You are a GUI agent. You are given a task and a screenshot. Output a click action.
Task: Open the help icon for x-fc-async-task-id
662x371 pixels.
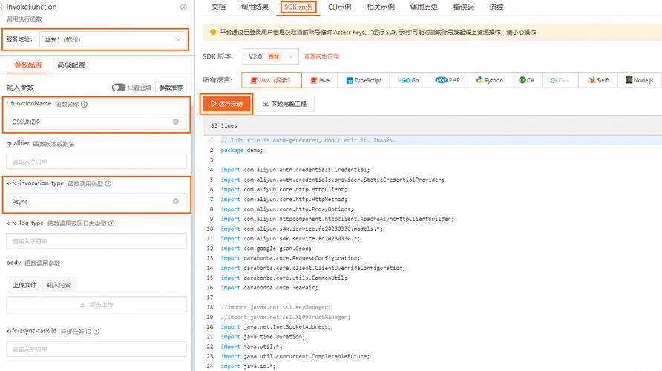[96, 332]
